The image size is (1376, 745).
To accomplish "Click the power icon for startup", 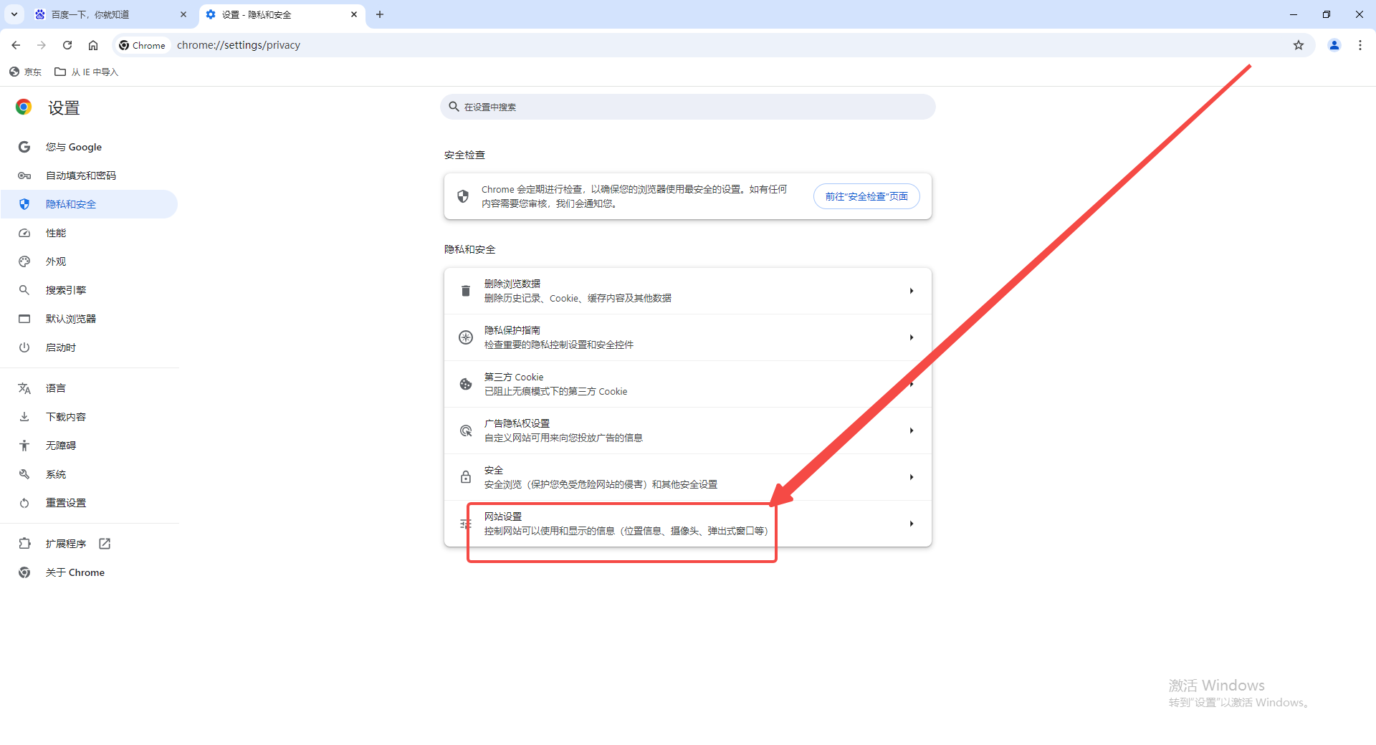I will pyautogui.click(x=24, y=347).
